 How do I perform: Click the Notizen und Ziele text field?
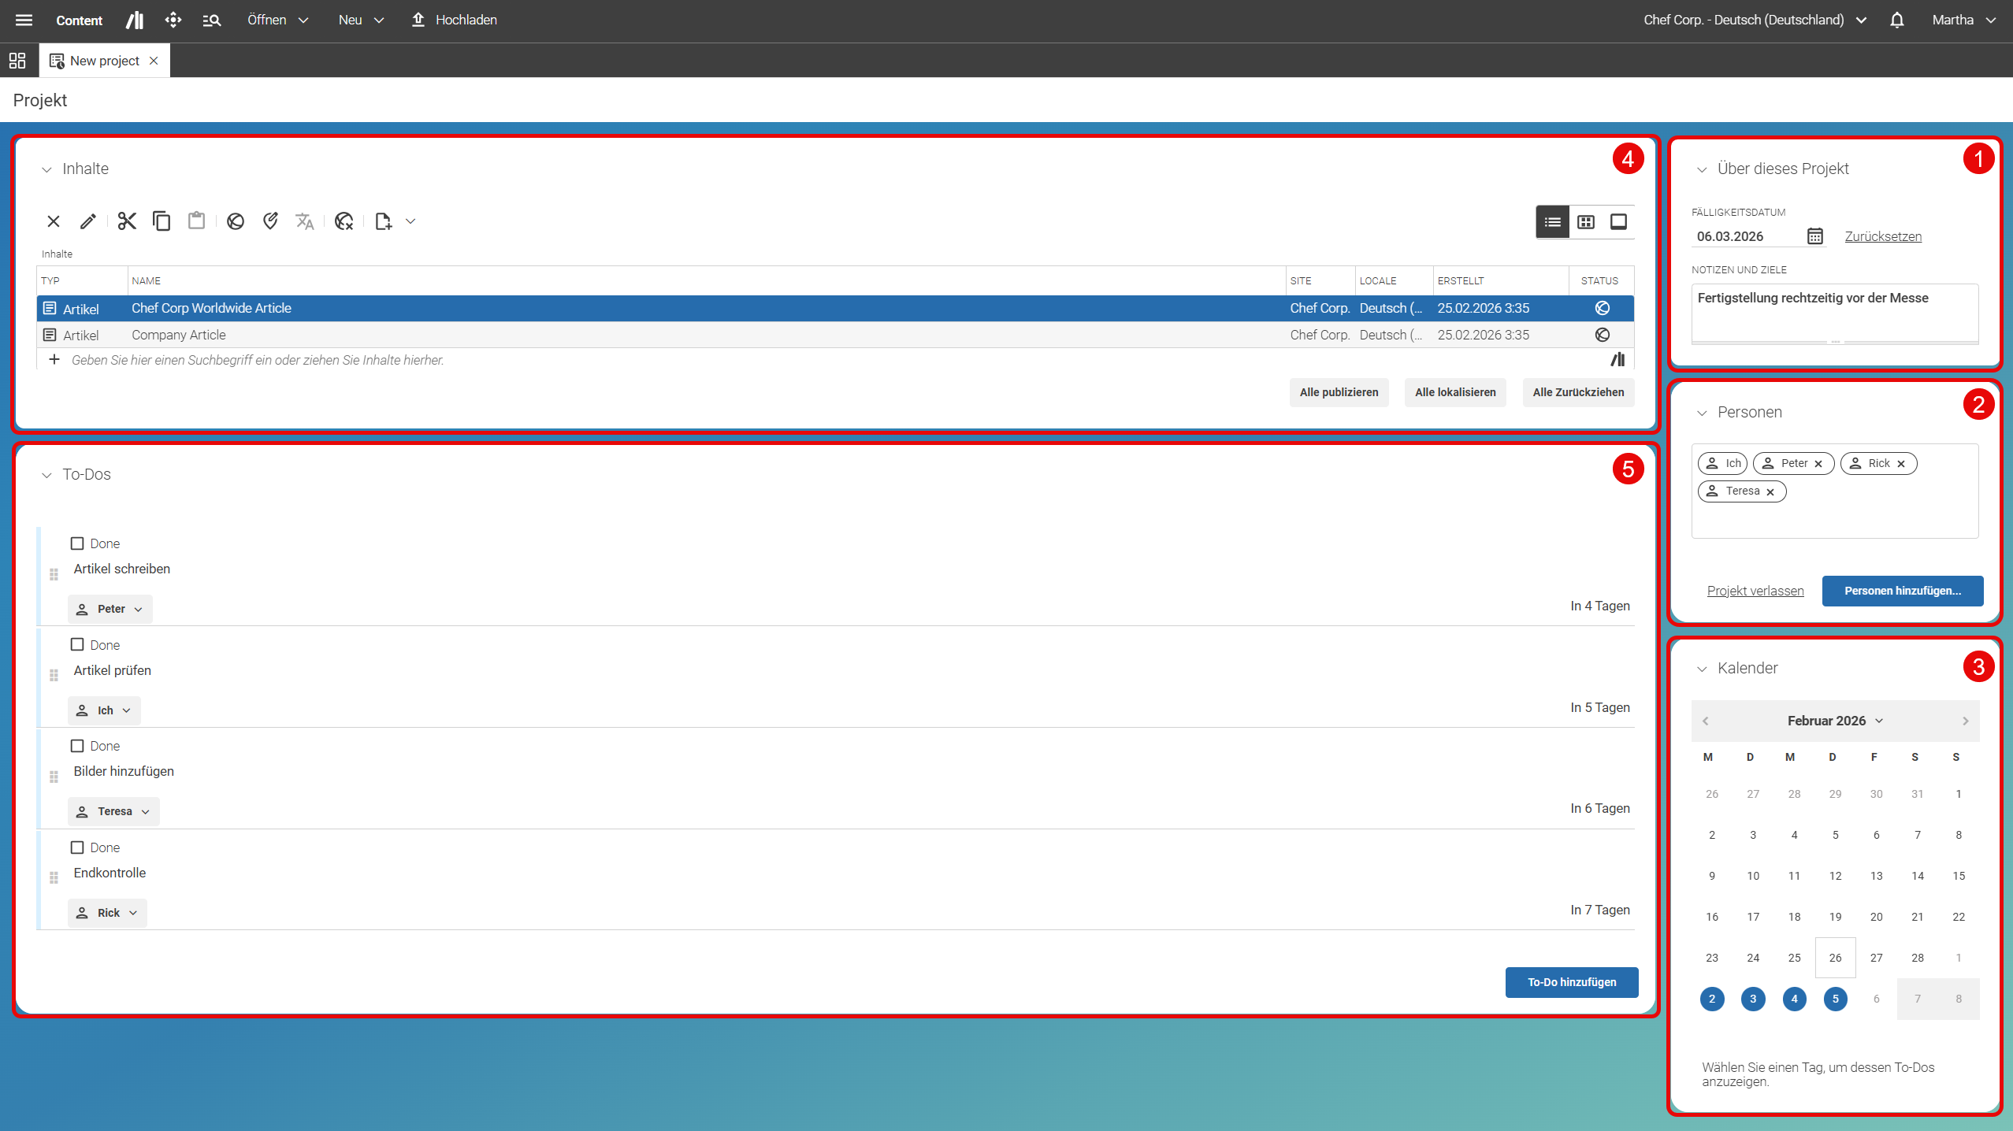[1835, 313]
